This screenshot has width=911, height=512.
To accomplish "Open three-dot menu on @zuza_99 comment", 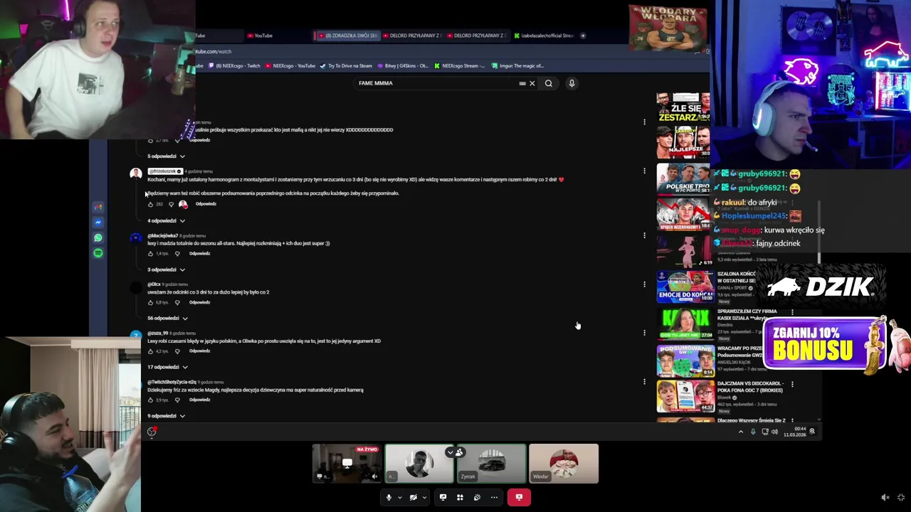I will 644,333.
